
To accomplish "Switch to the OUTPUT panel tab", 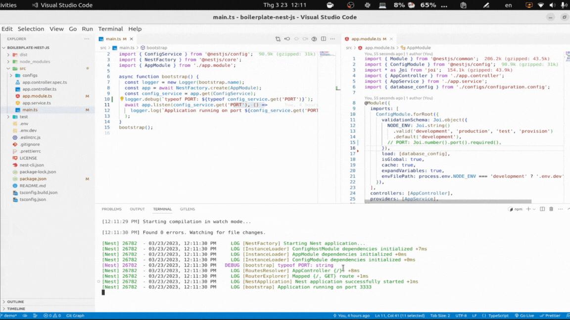I will coord(137,209).
